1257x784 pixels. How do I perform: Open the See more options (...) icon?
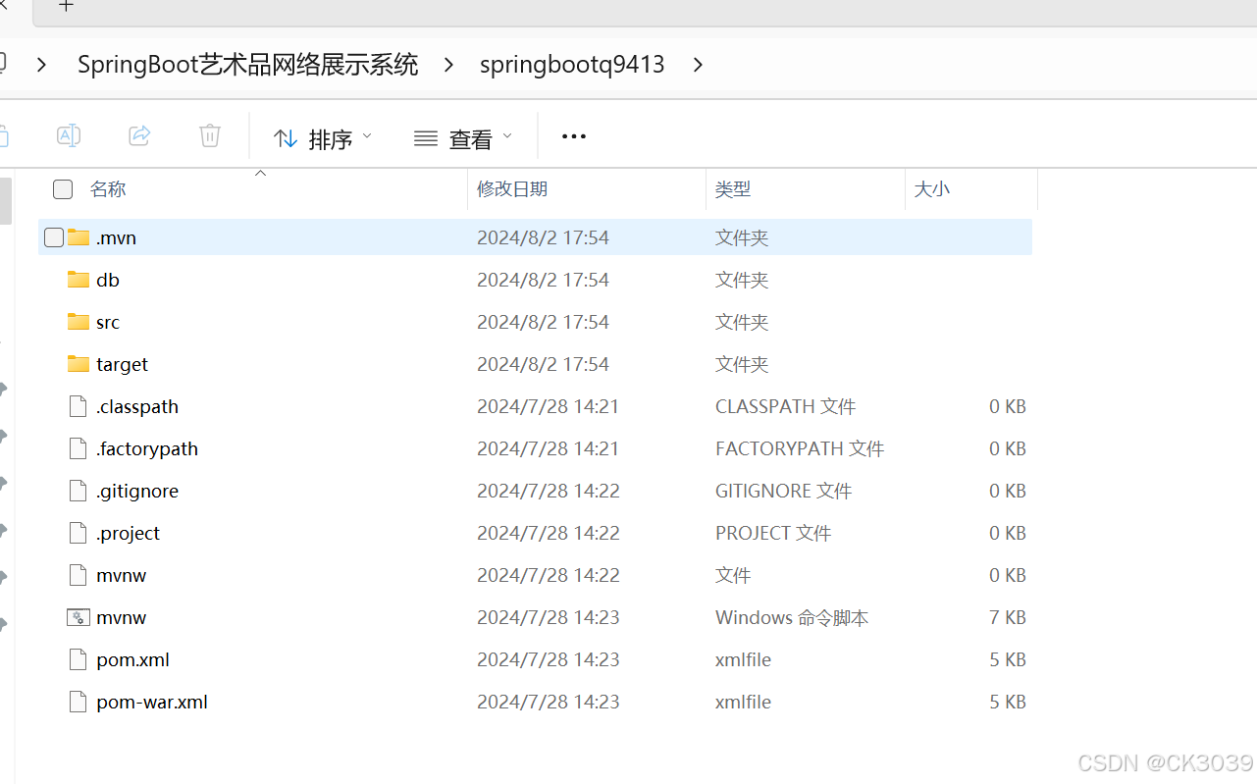click(573, 136)
